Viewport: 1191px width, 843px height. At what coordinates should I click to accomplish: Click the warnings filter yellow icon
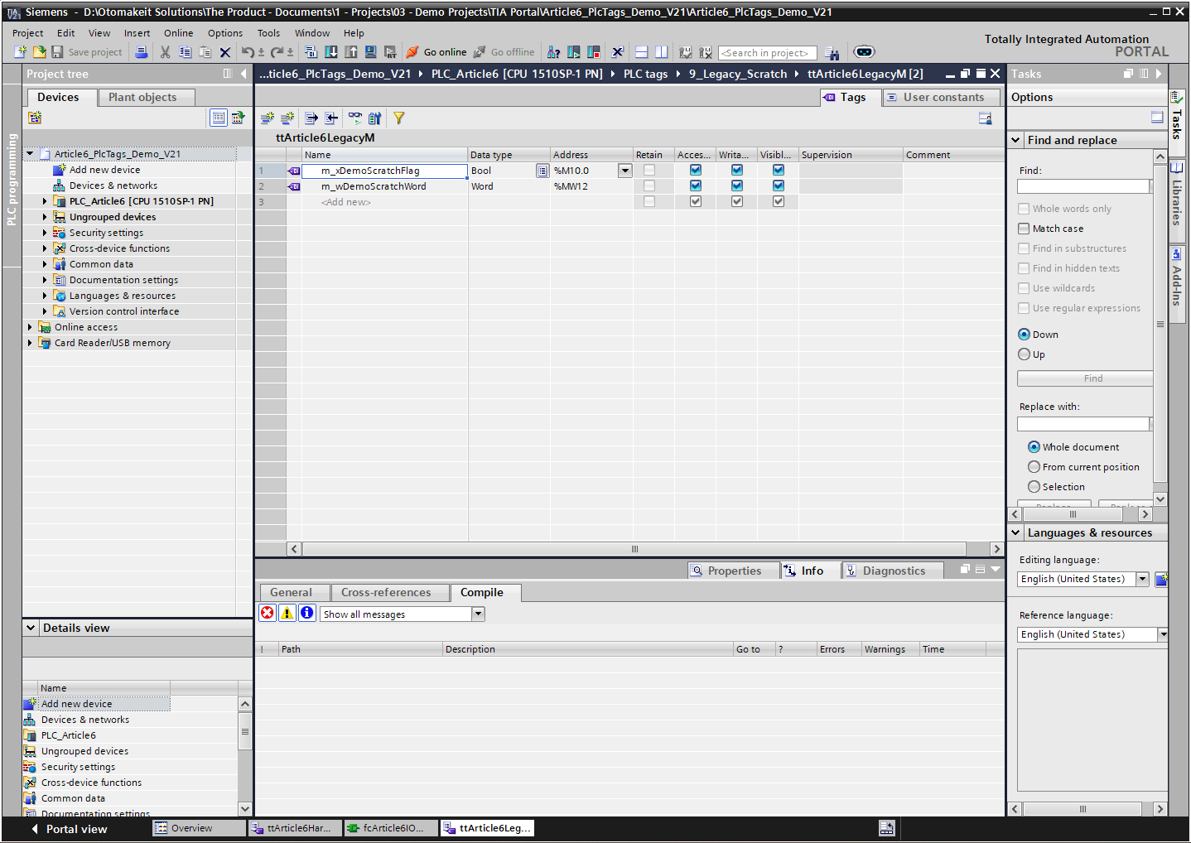pyautogui.click(x=287, y=613)
